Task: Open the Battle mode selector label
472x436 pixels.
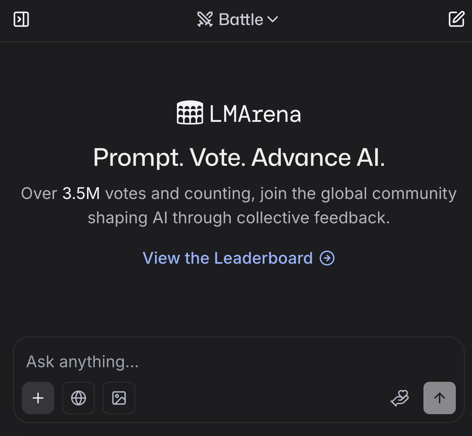Action: (x=241, y=19)
